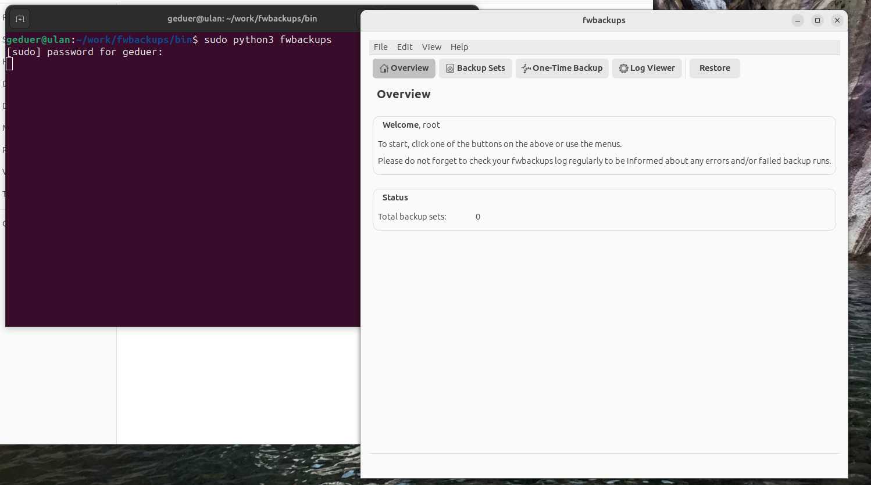Click the One-Time Backup icon
This screenshot has width=871, height=485.
pos(526,69)
